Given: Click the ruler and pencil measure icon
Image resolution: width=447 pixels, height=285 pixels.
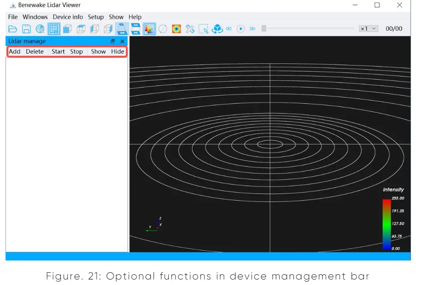Looking at the screenshot, I should [x=190, y=29].
